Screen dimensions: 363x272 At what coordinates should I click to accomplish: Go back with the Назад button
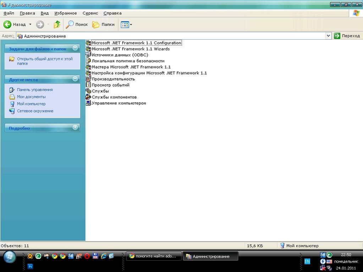[15, 24]
